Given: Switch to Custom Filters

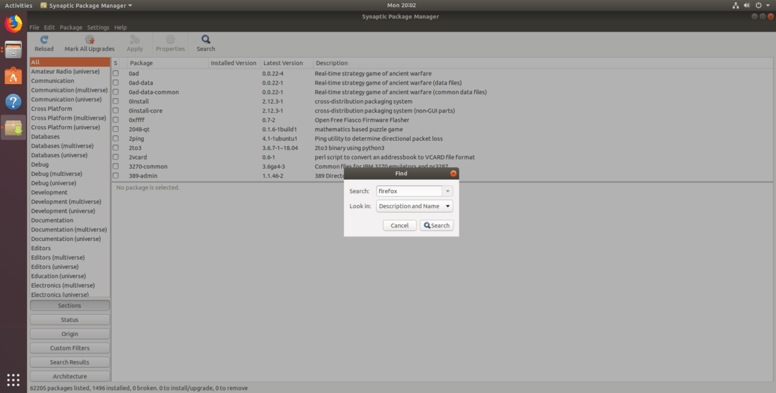Looking at the screenshot, I should point(70,348).
